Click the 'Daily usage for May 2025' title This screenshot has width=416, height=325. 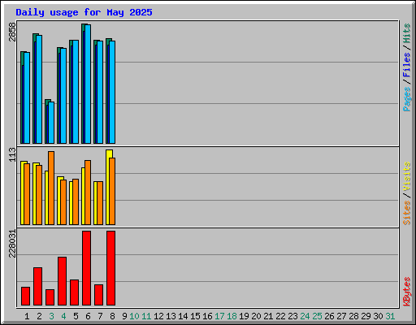point(84,12)
